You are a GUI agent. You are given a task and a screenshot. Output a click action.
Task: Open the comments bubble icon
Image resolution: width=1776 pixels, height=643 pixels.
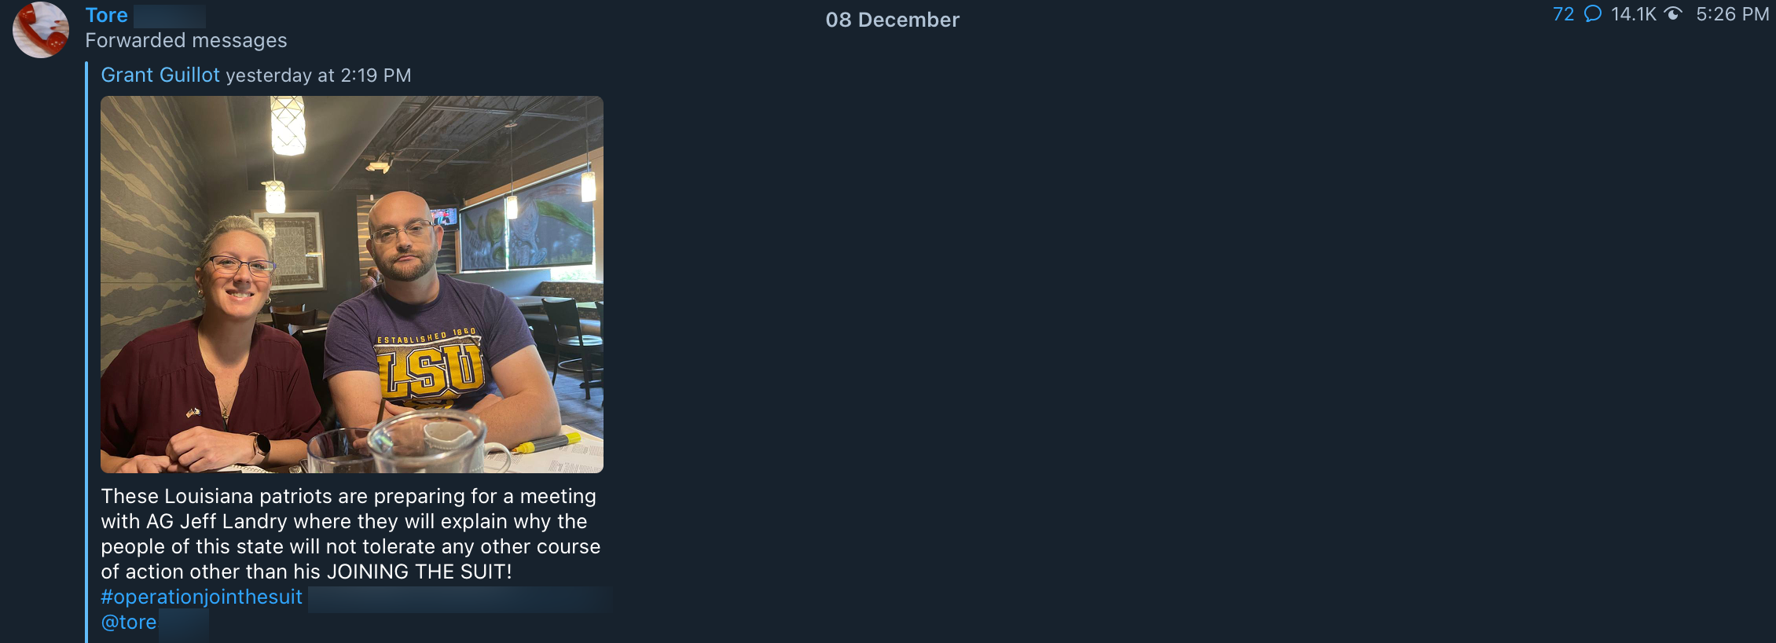click(x=1593, y=14)
